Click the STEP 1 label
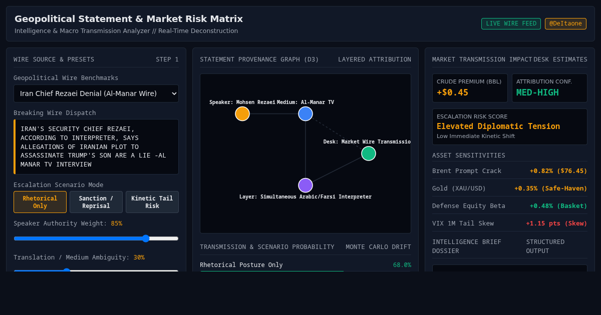This screenshot has width=601, height=315. click(167, 59)
